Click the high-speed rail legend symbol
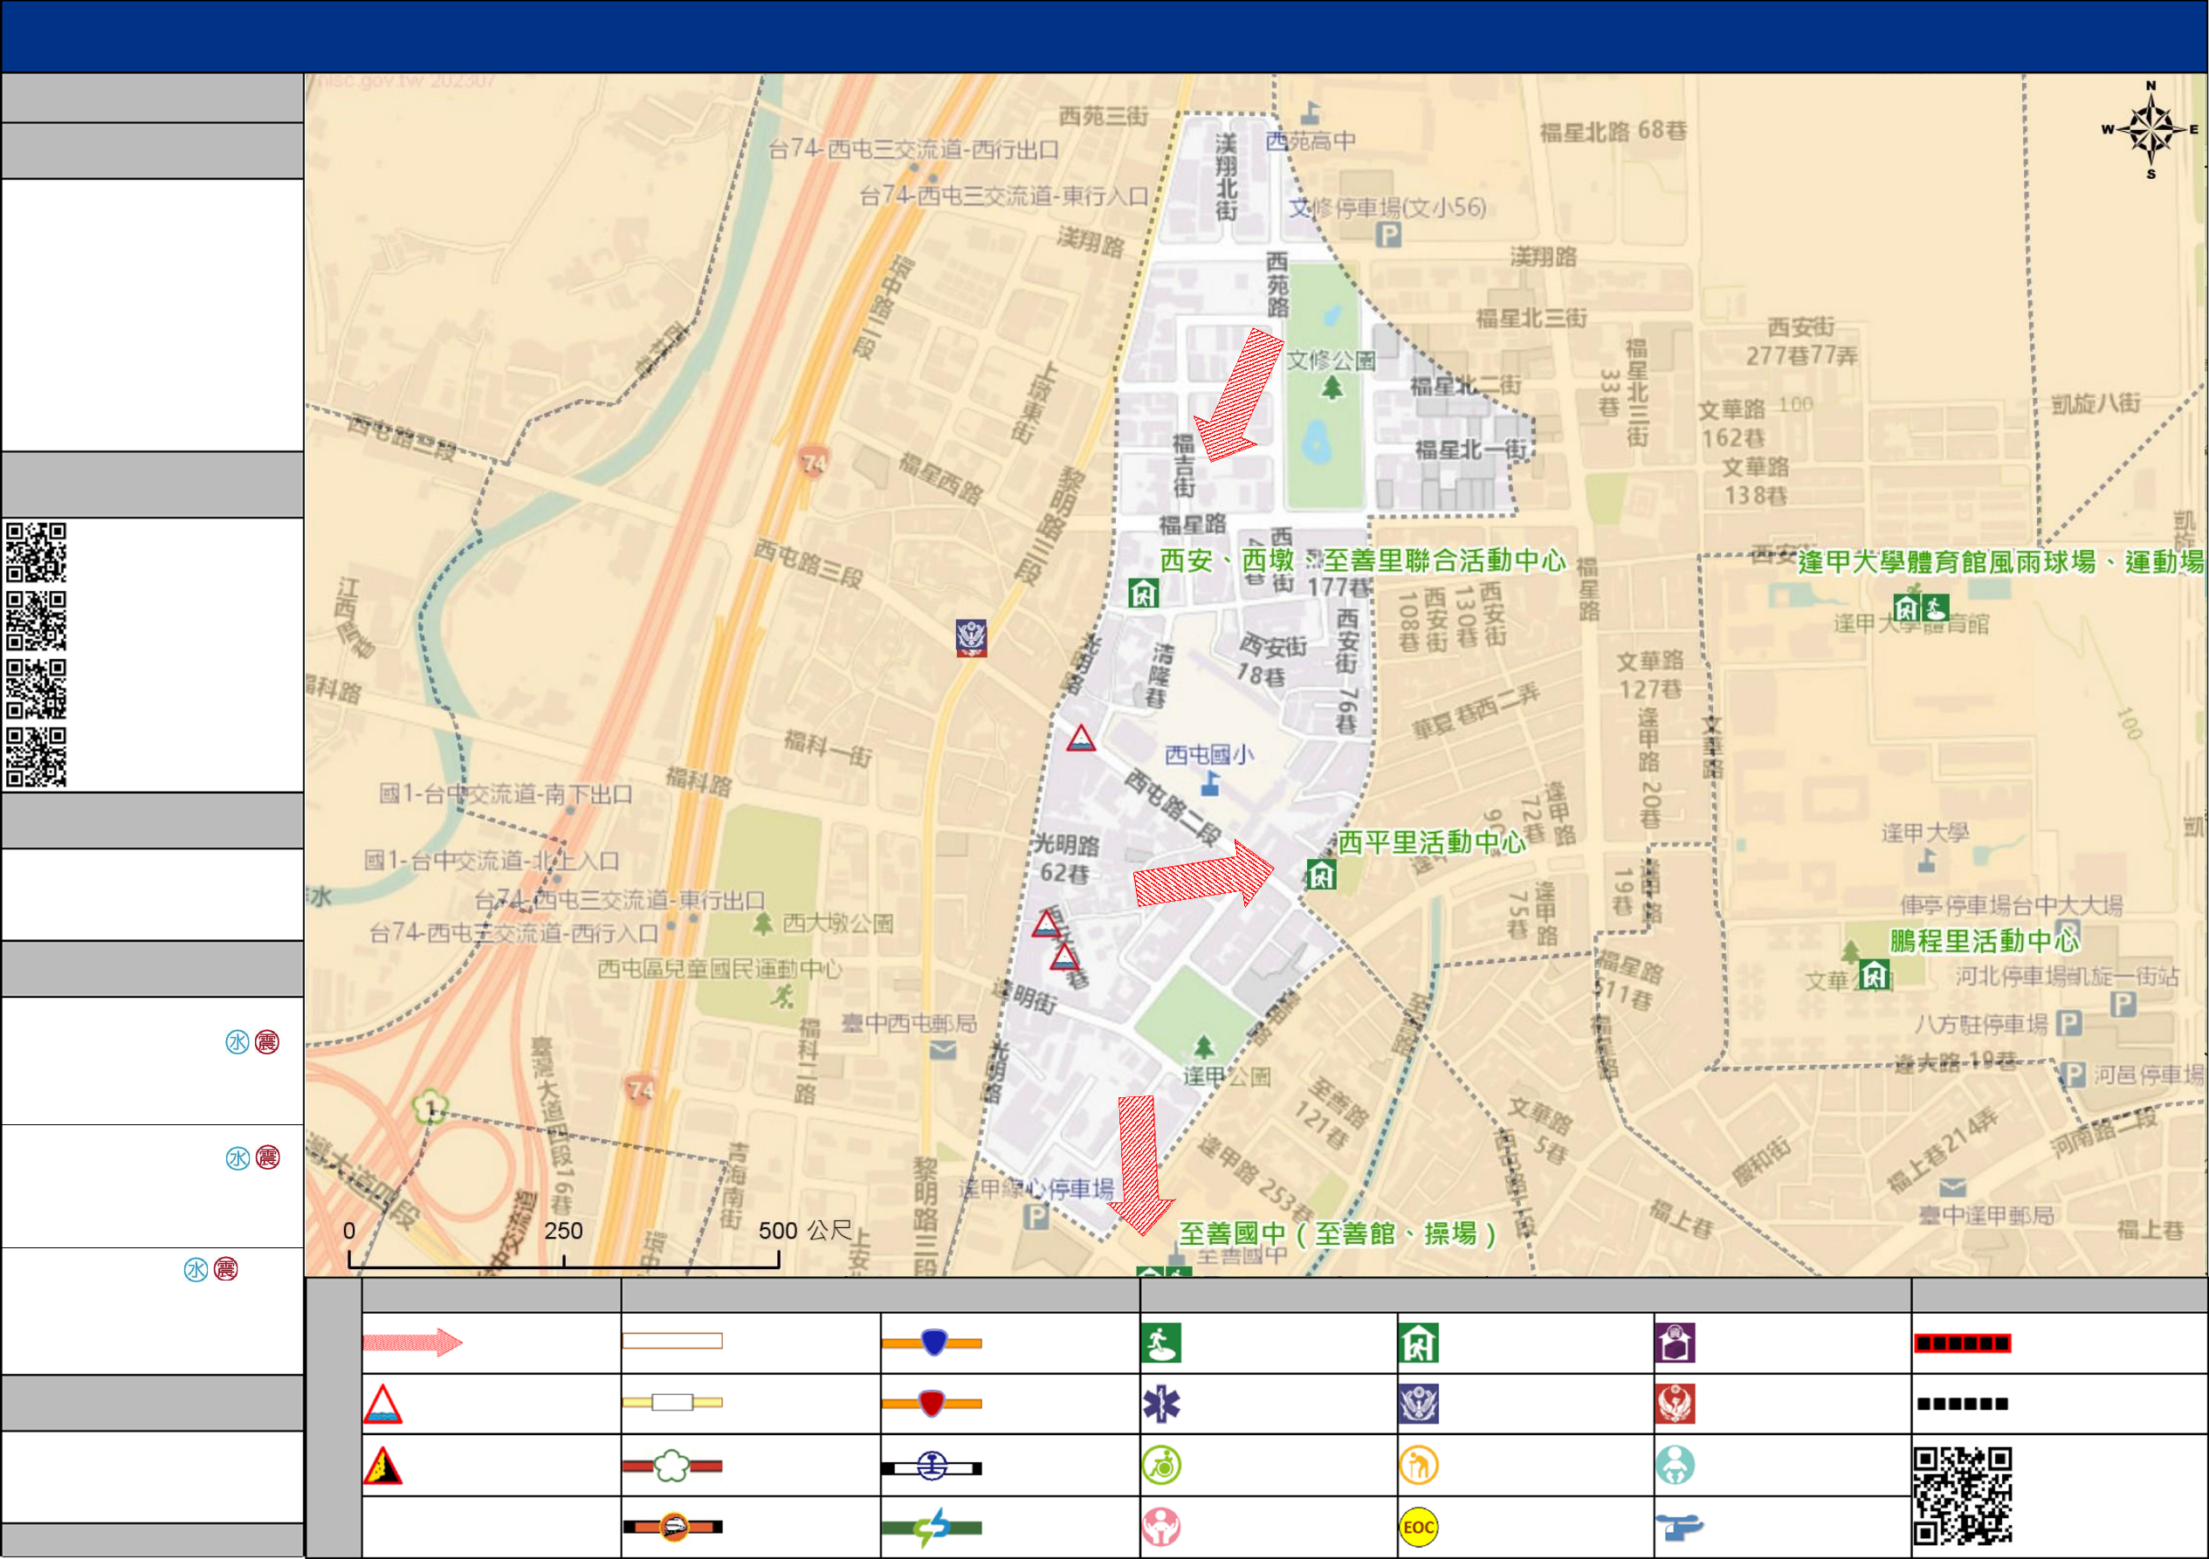 (672, 1527)
